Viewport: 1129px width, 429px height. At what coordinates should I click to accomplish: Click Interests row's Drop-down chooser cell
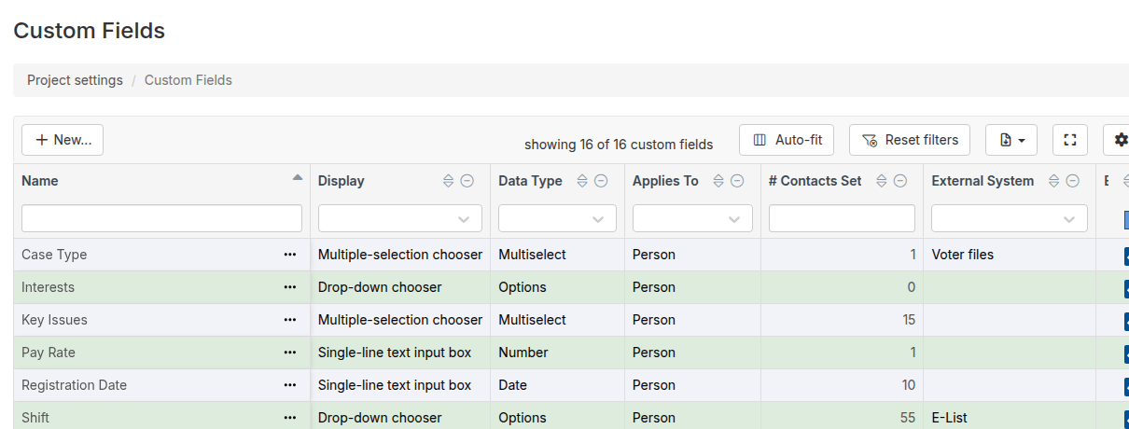point(400,287)
